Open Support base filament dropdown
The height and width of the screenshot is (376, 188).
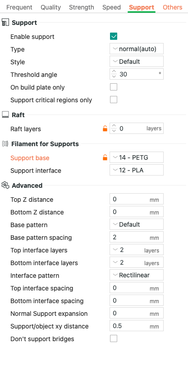click(x=137, y=157)
